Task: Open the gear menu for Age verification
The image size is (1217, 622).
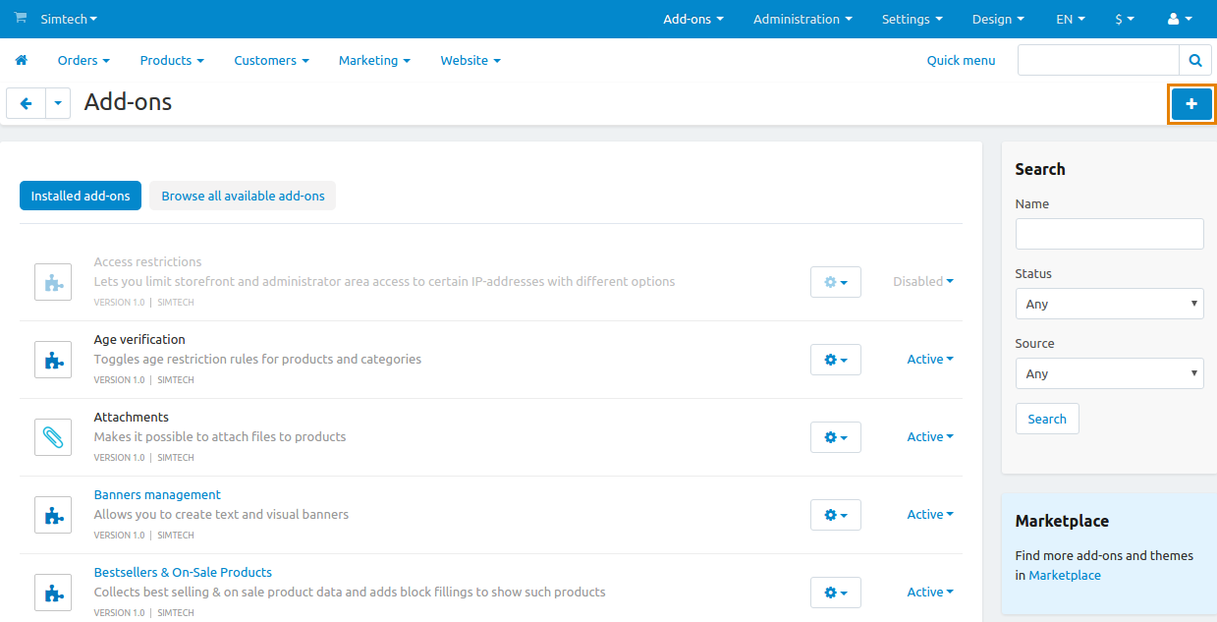Action: click(x=836, y=359)
